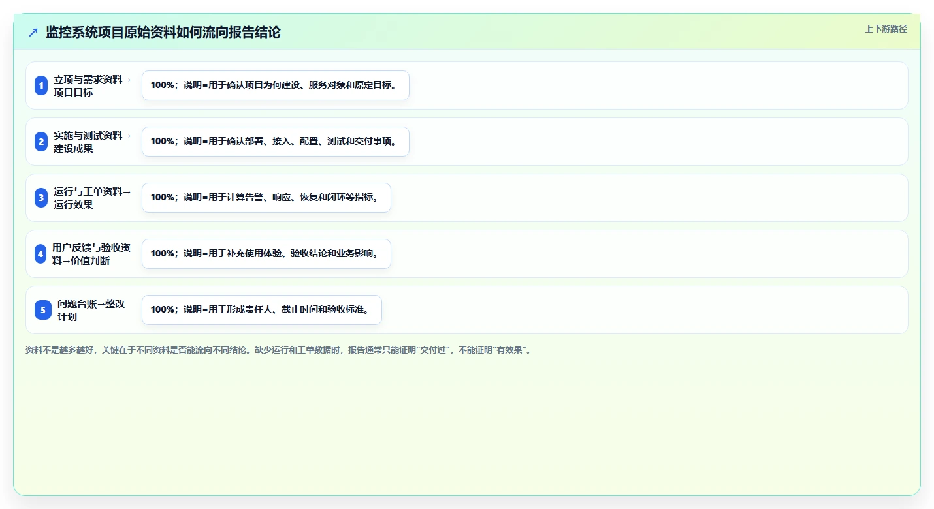Click the 实施与测试资料→建设成果 label
The width and height of the screenshot is (934, 509).
(93, 142)
